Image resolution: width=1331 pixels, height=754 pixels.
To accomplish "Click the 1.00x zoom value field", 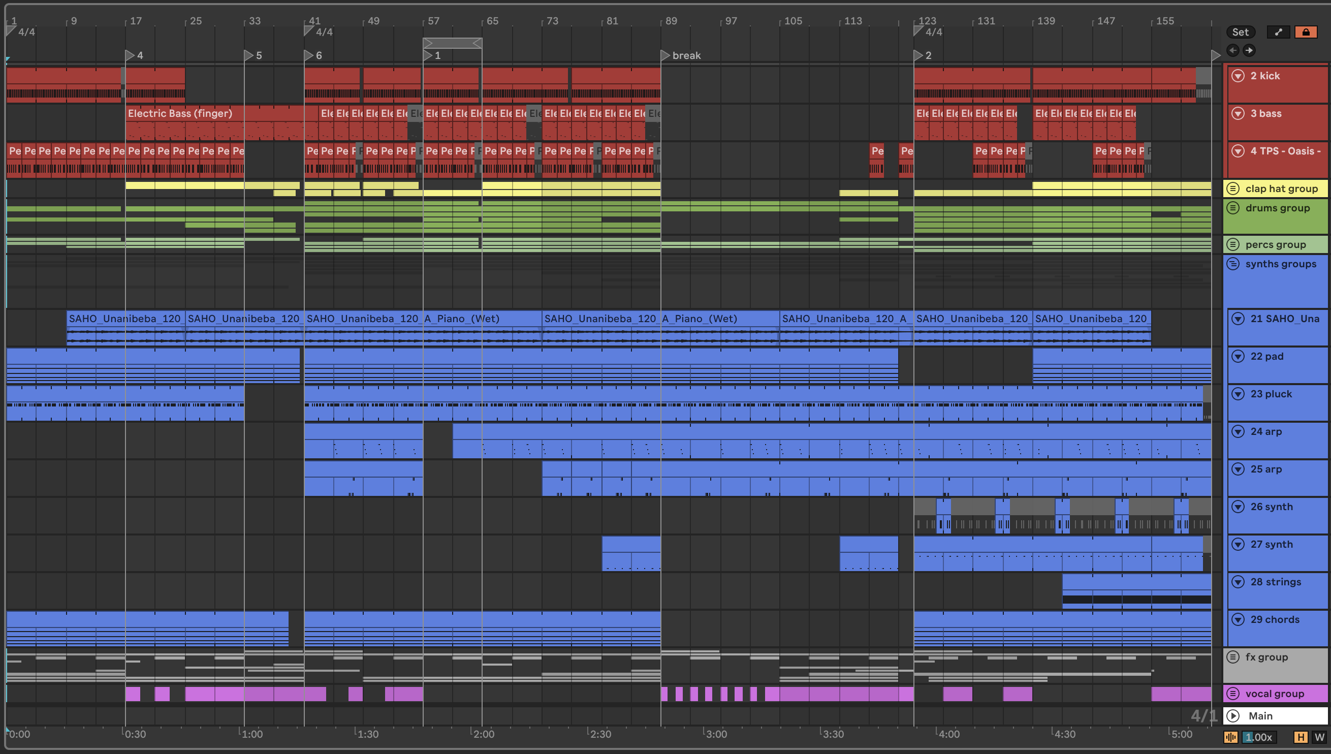I will [x=1259, y=737].
